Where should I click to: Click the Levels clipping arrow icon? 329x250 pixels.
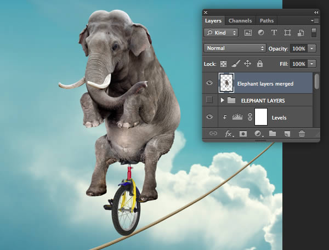(x=224, y=117)
